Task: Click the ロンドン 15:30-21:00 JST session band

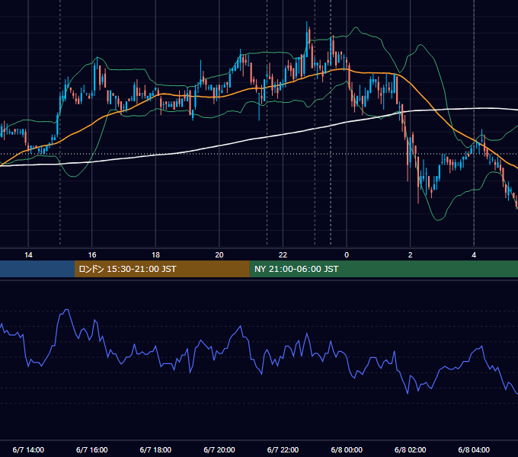Action: point(161,269)
